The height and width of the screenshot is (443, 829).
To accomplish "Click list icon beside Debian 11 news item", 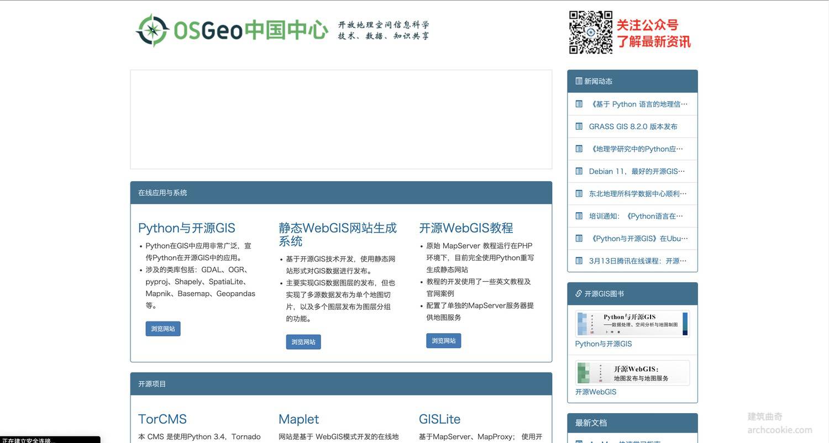I will [x=579, y=171].
